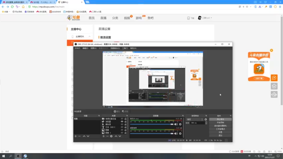
Task: Pop out the Audio Mixer dock panel
Action: (183, 116)
